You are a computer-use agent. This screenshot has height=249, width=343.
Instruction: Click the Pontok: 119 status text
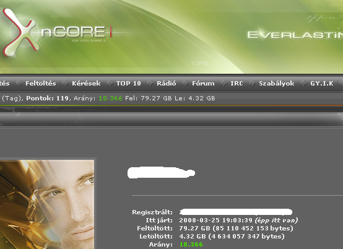(48, 98)
